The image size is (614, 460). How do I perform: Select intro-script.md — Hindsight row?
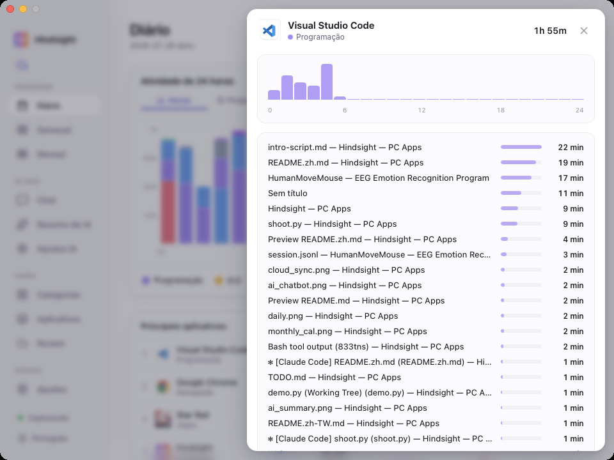(x=426, y=147)
